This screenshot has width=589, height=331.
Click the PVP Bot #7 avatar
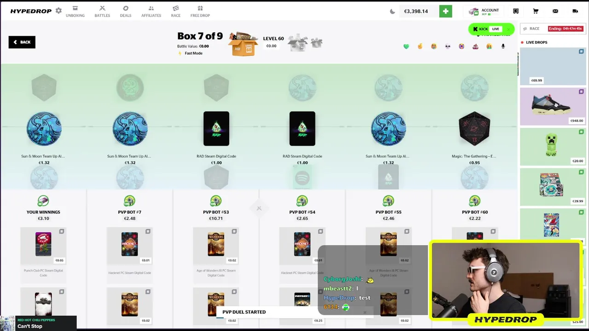[x=129, y=201]
